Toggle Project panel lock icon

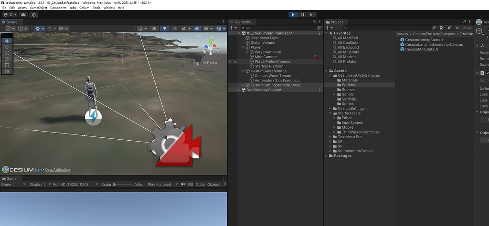465,22
